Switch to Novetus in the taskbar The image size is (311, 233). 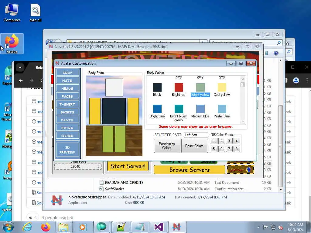tap(176, 227)
